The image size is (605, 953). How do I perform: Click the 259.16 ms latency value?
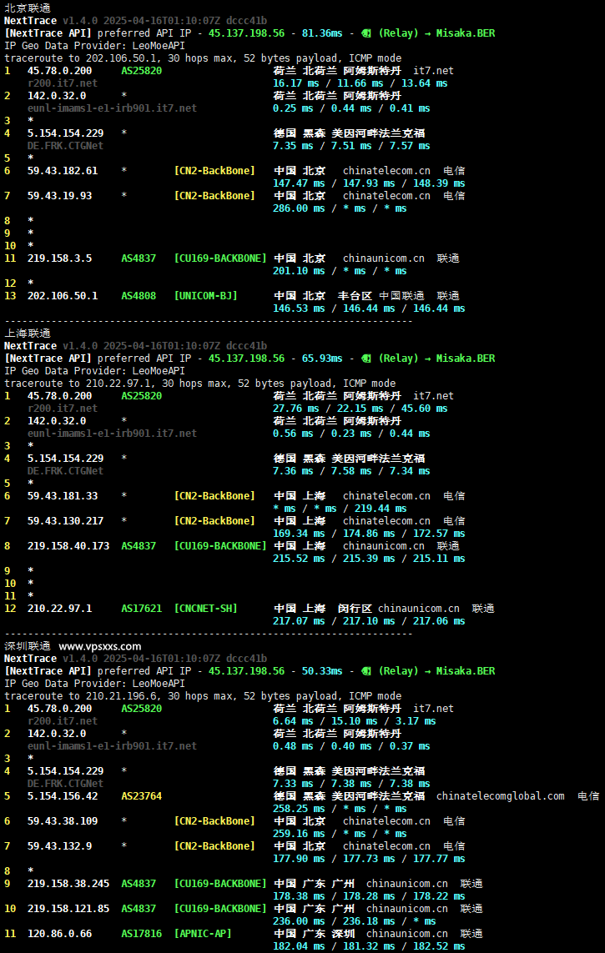point(299,834)
